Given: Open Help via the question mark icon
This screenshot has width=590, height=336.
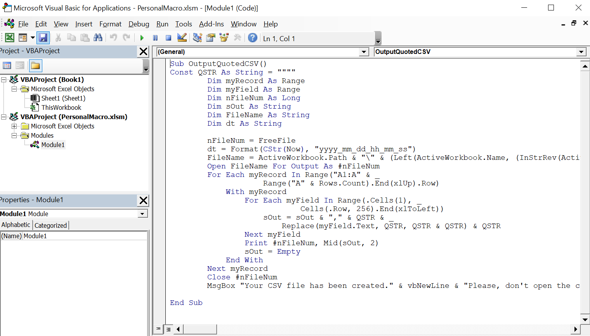Looking at the screenshot, I should tap(253, 38).
